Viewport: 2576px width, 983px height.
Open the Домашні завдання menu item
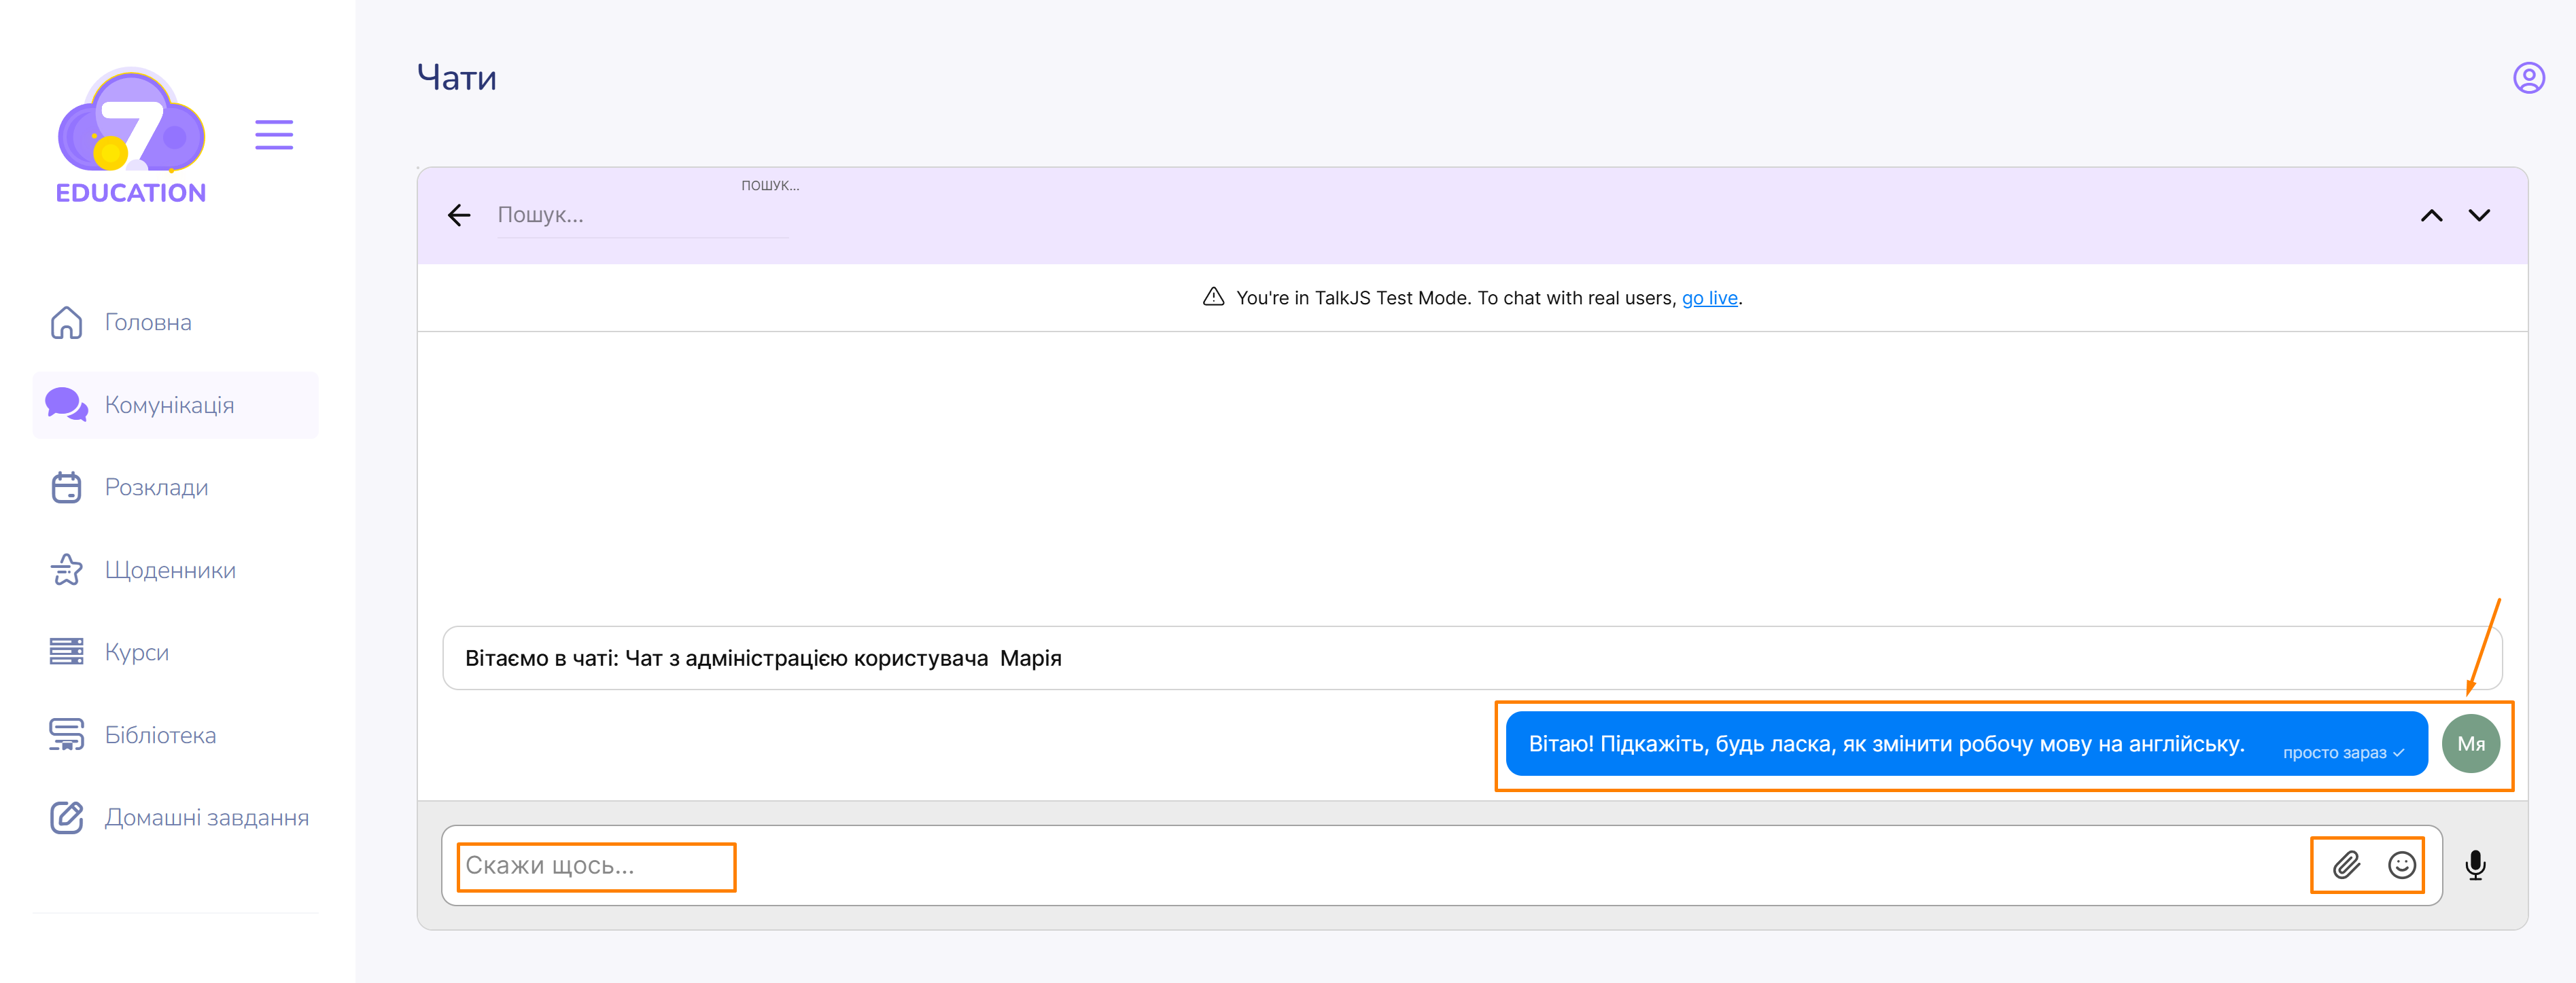[x=176, y=817]
